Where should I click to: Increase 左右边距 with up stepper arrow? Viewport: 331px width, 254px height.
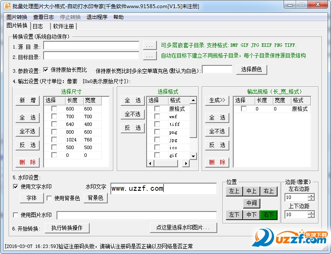pyautogui.click(x=311, y=196)
